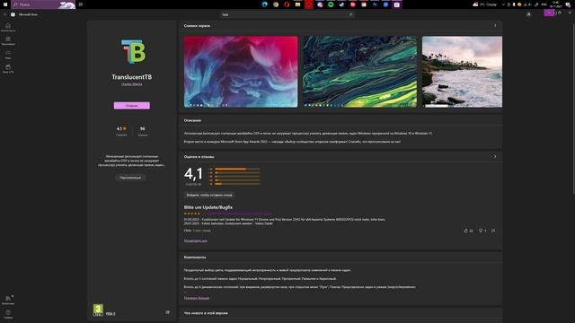Expand ratings and reviews with its chevron
The height and width of the screenshot is (323, 575).
(x=495, y=156)
